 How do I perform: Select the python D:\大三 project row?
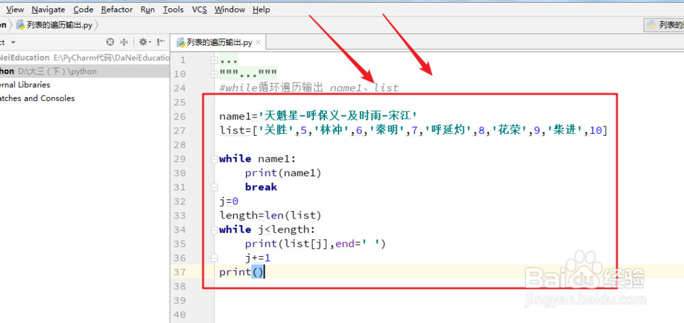[85, 71]
